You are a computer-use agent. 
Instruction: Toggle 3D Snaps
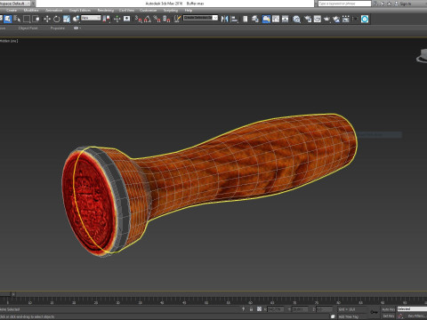(139, 19)
